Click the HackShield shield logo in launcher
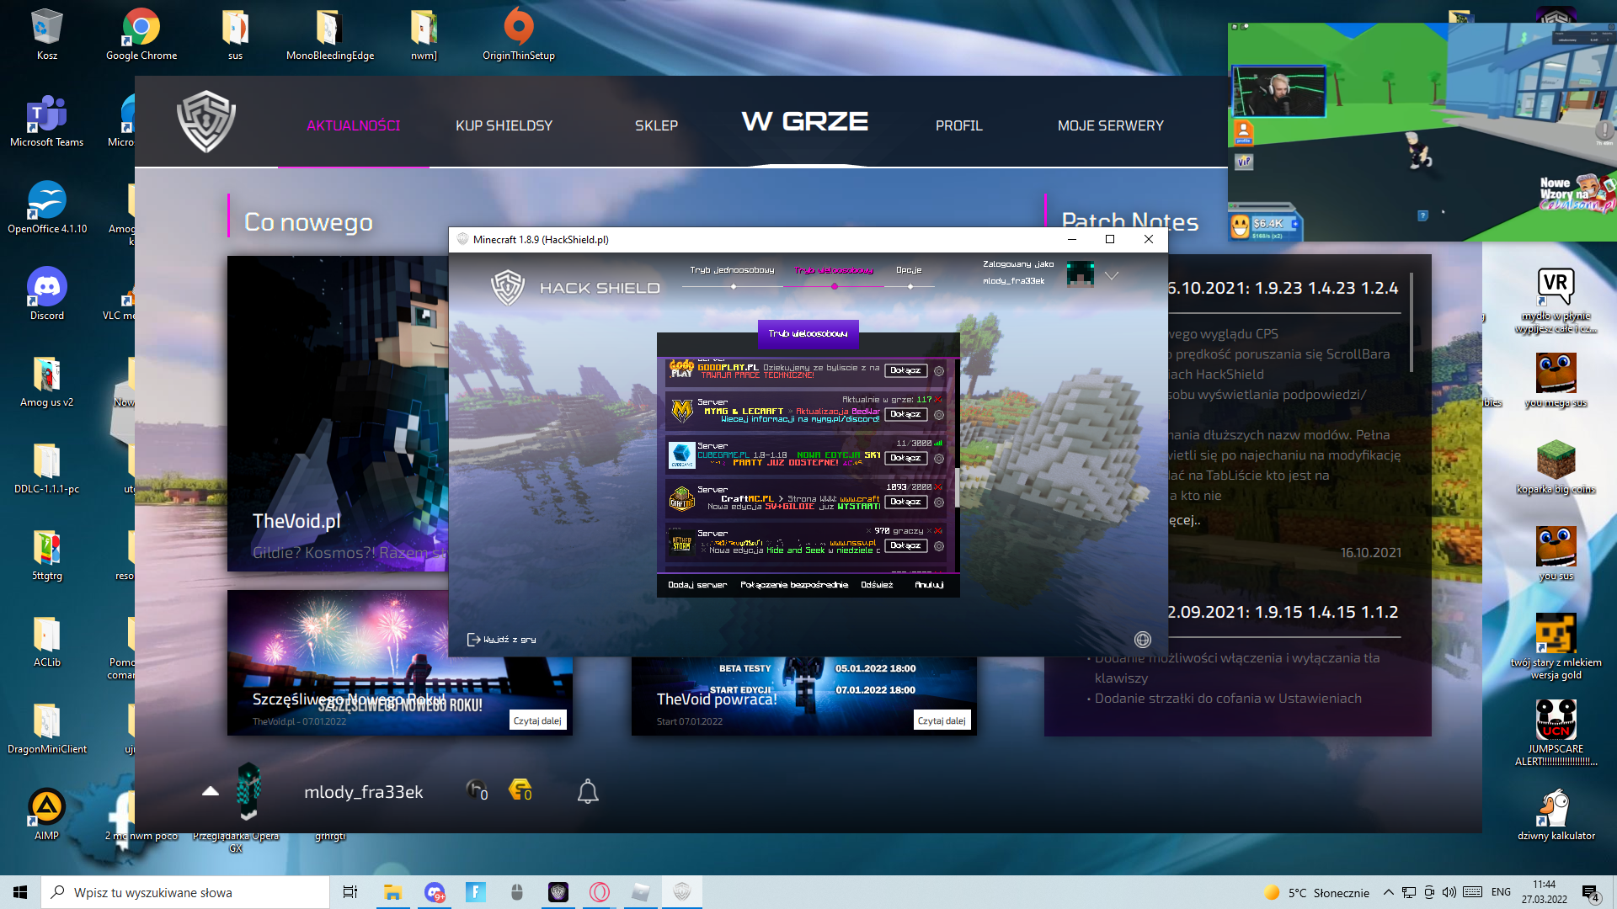This screenshot has height=909, width=1617. 206,122
